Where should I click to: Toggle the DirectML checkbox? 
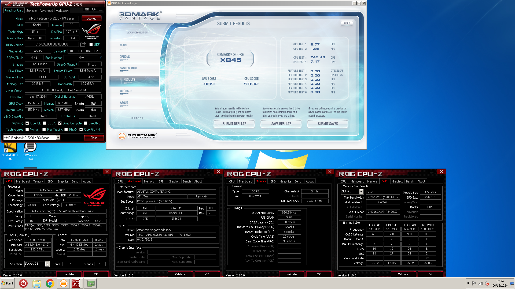coord(86,123)
